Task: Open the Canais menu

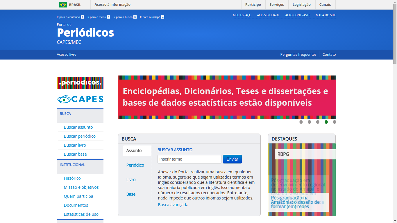Action: (325, 5)
